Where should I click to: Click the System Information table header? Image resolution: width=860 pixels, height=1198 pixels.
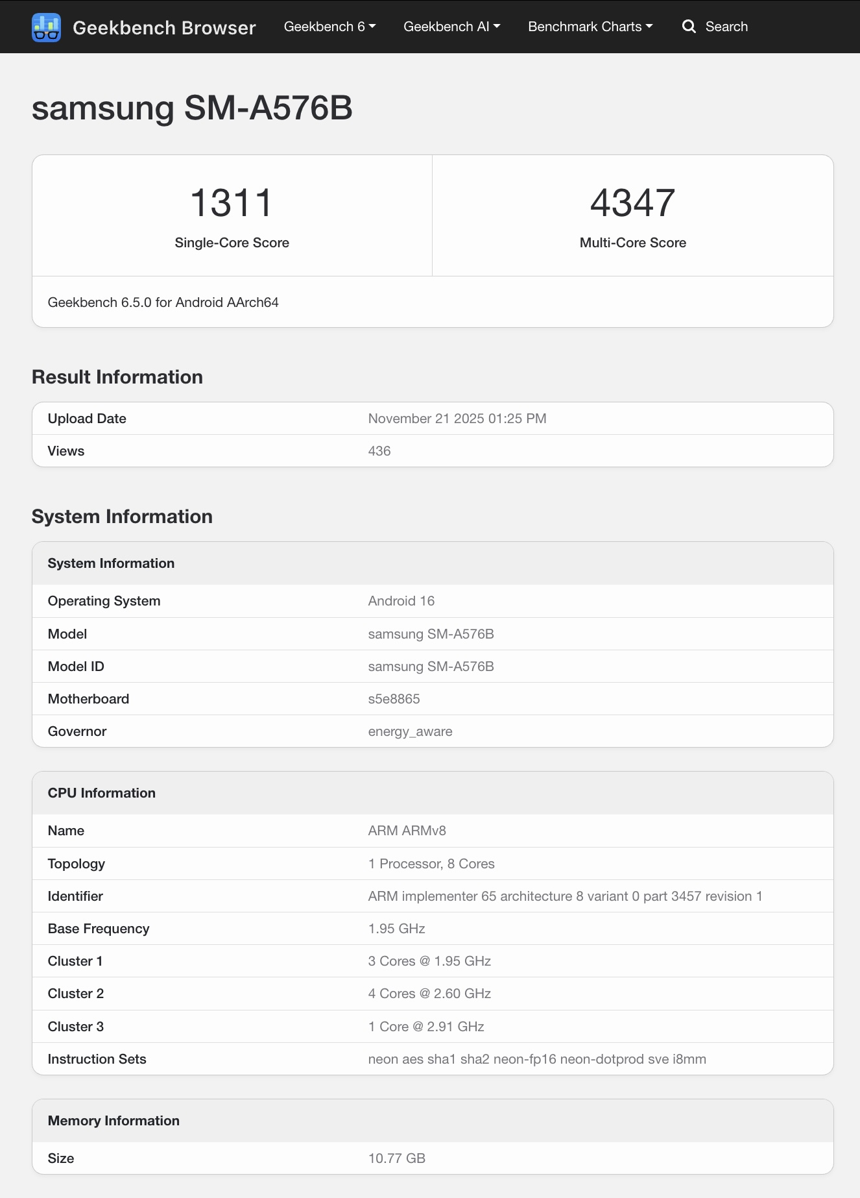click(433, 563)
